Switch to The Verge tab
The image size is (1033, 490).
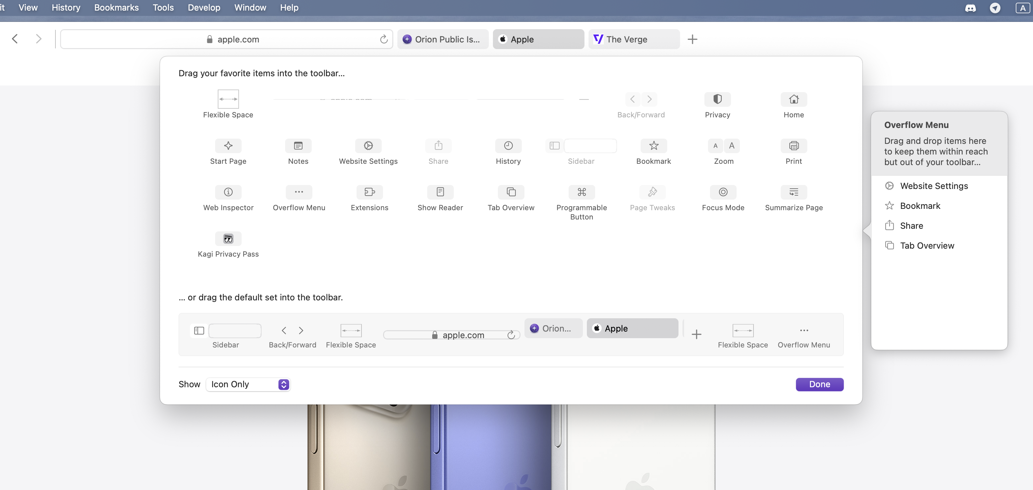tap(634, 39)
